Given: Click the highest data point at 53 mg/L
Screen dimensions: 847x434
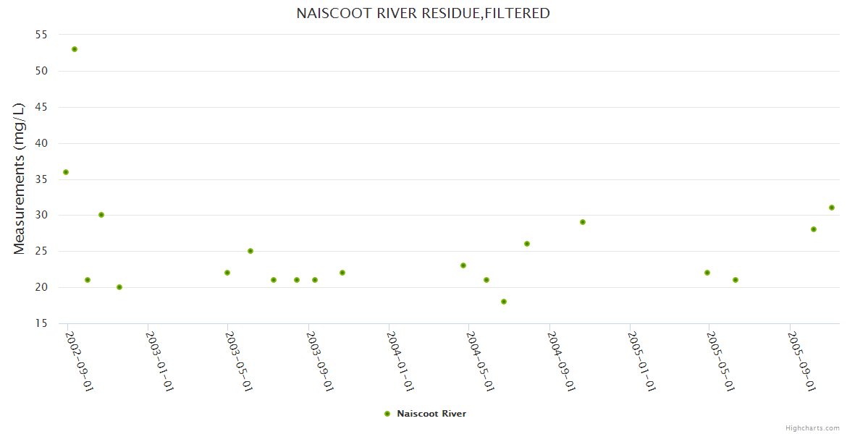Looking at the screenshot, I should (75, 49).
